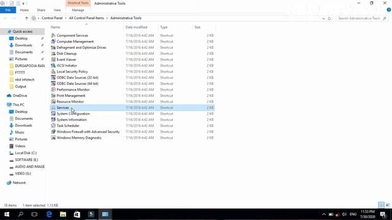Click the ENG language indicator
Viewport: 392px width, 220px height.
click(x=353, y=215)
